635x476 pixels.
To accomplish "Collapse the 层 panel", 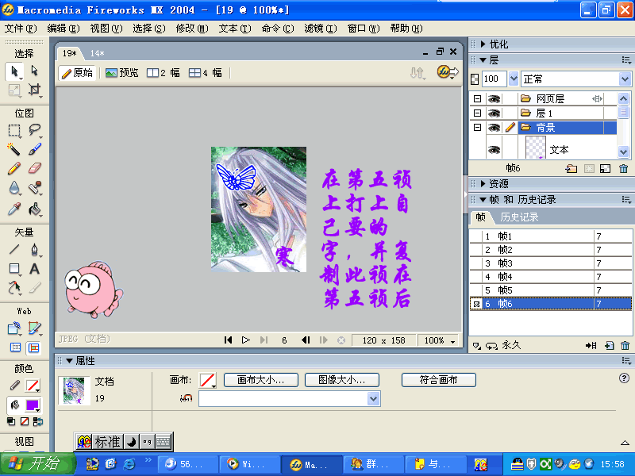I will coord(483,60).
